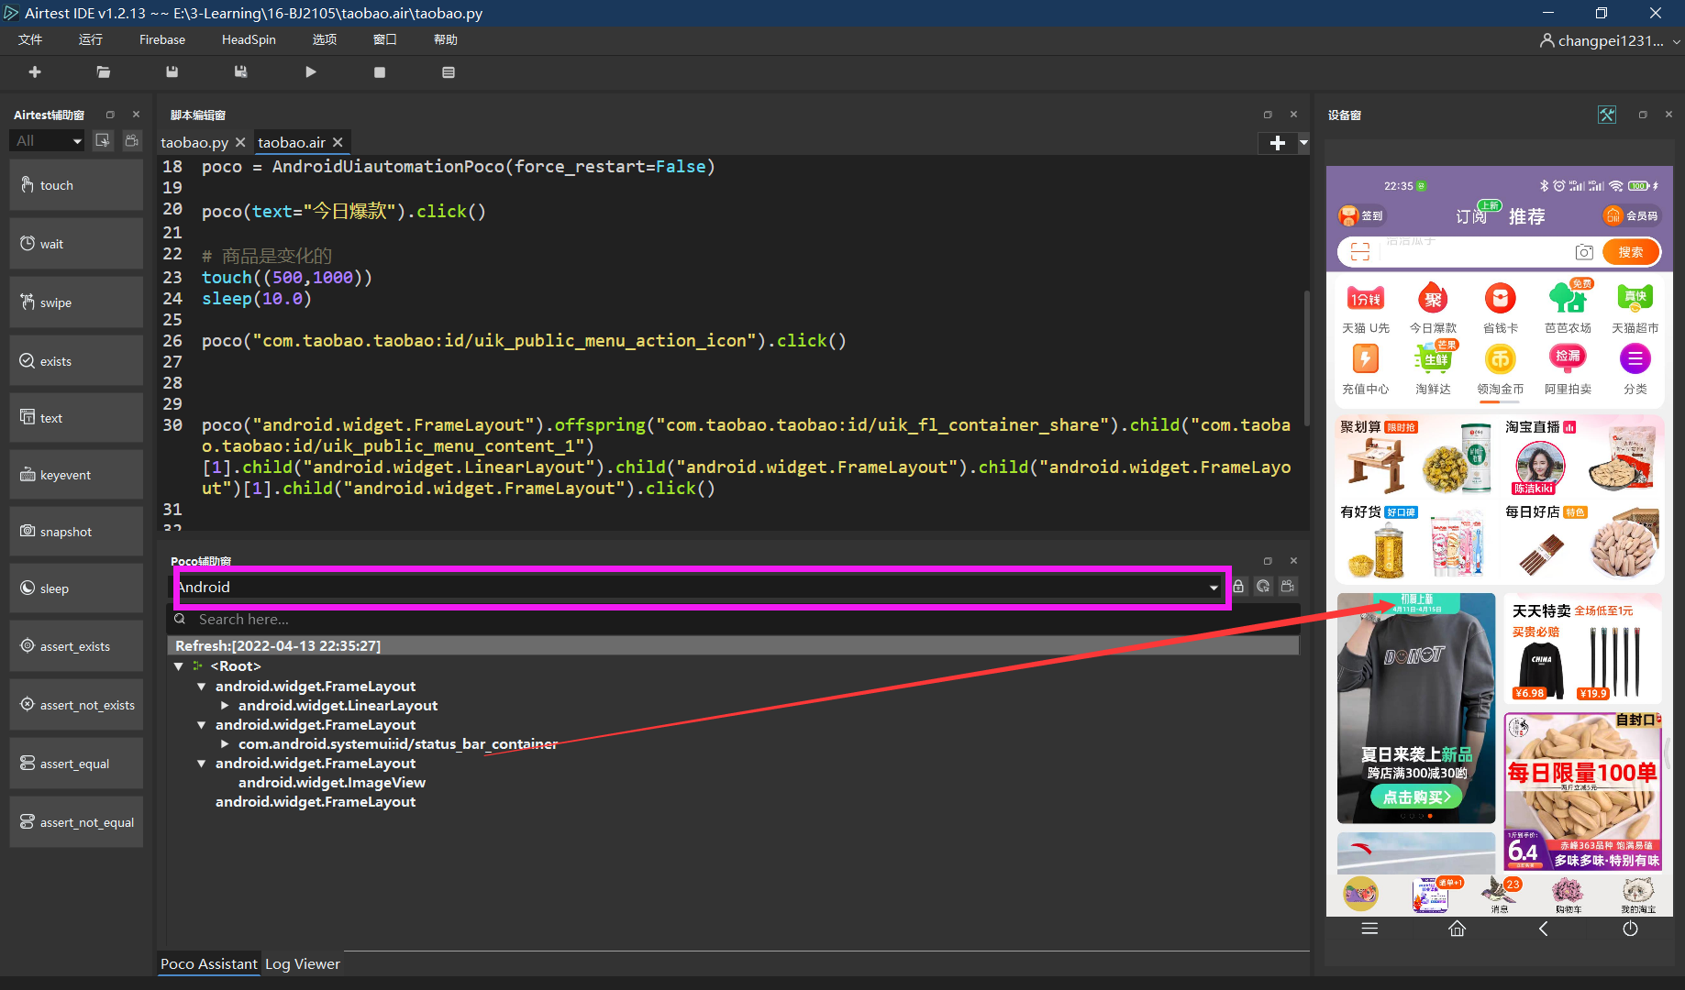Viewport: 1685px width, 990px height.
Task: Toggle the Poco pause lock icon
Action: point(1238,587)
